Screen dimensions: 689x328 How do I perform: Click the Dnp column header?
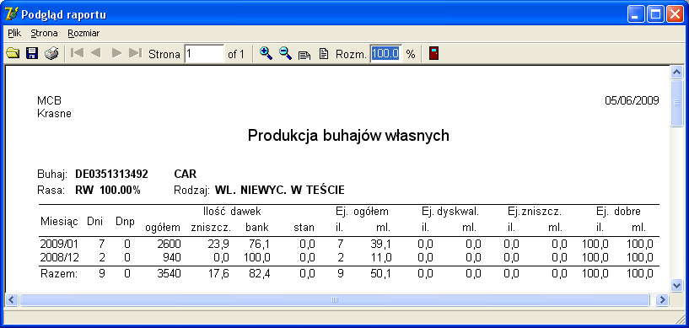coord(125,222)
